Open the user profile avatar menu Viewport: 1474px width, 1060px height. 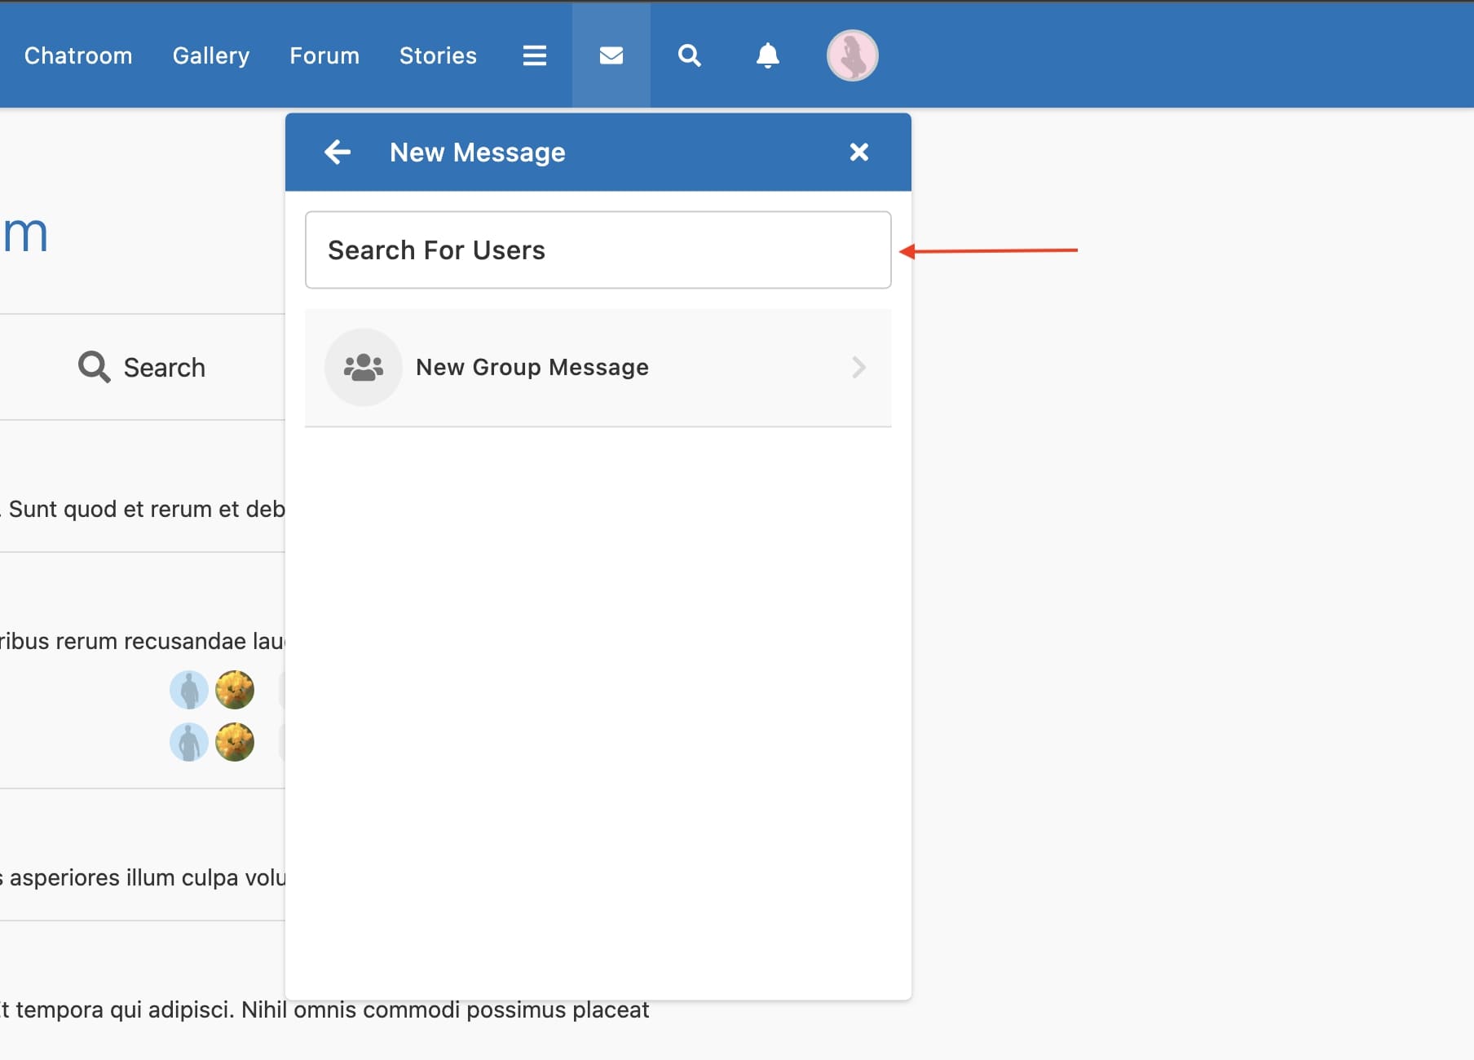[x=852, y=55]
